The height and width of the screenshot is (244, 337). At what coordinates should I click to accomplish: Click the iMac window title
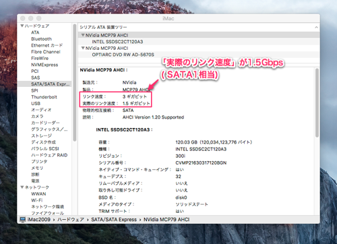(x=168, y=18)
